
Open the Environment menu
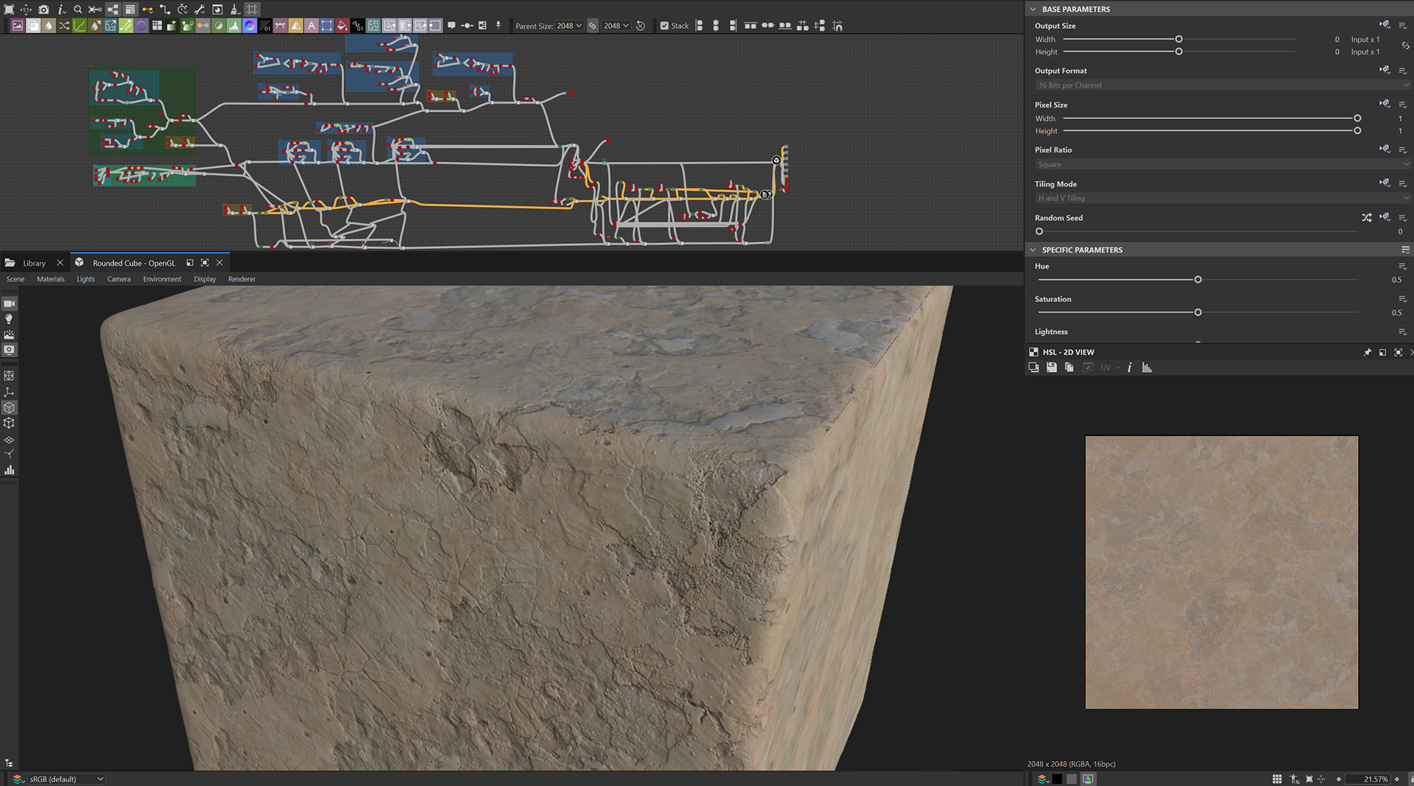tap(161, 279)
